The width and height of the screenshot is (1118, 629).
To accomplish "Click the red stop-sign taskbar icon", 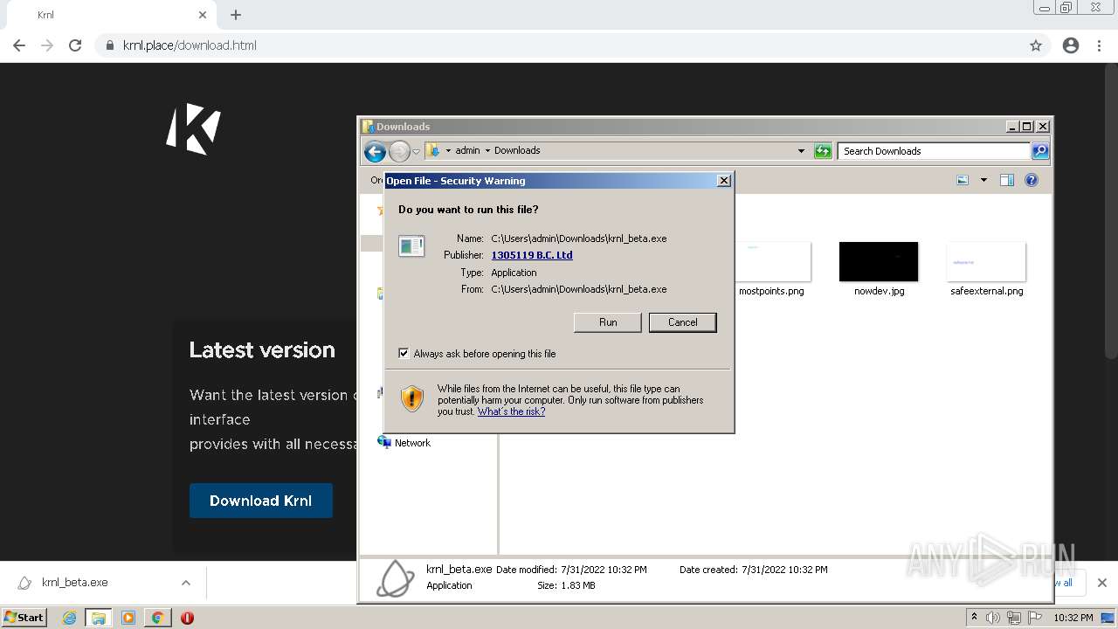I will [187, 618].
